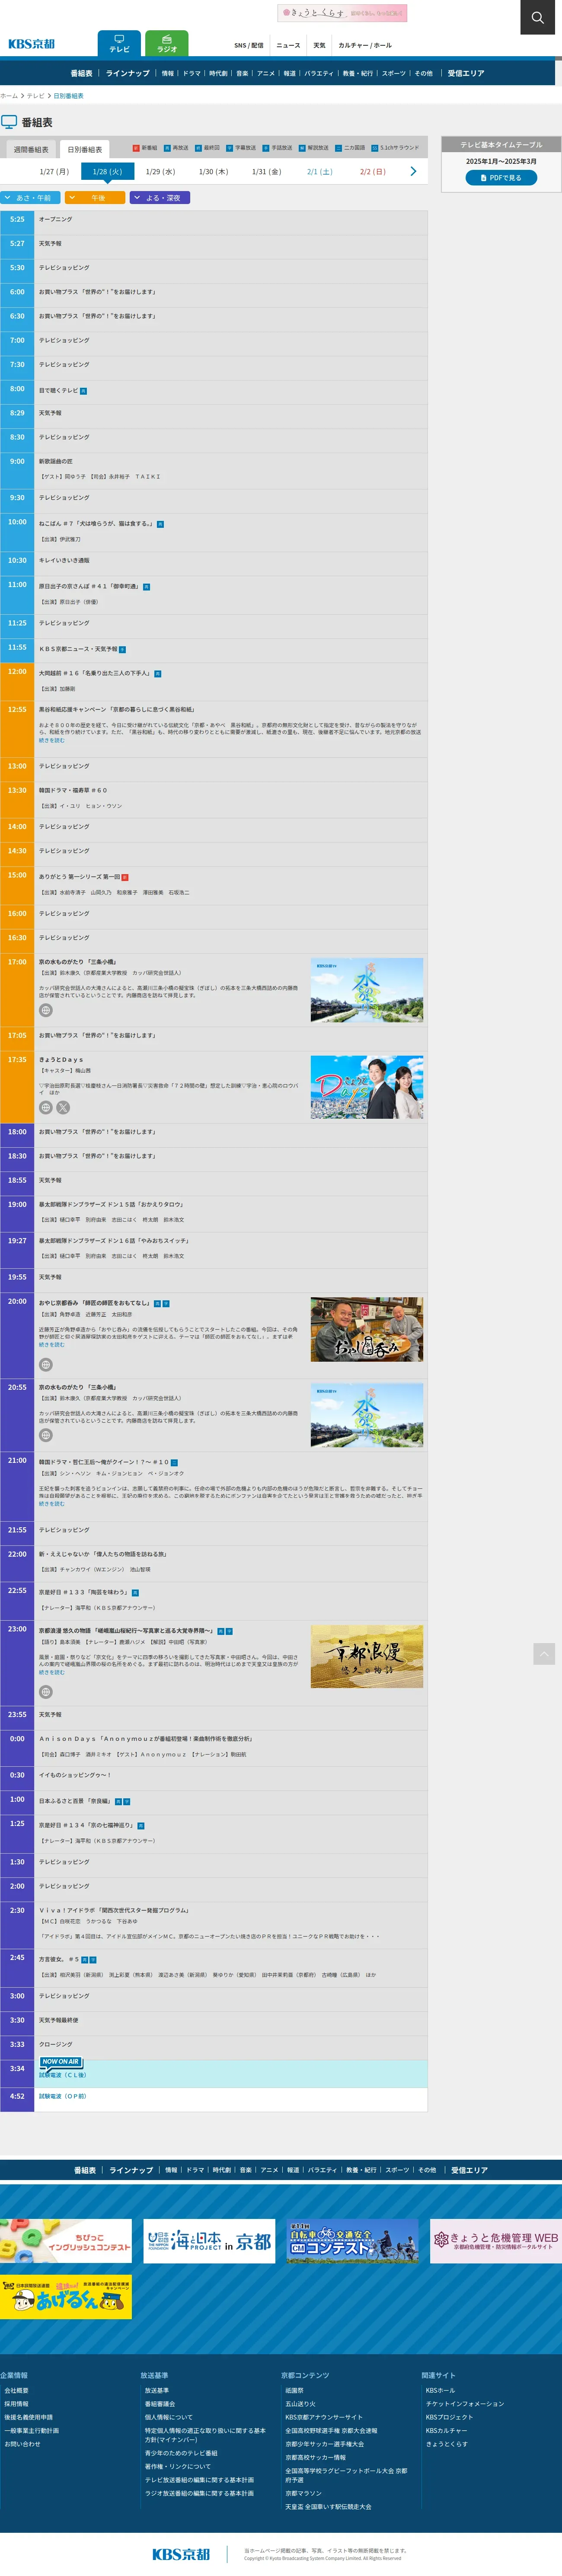The width and height of the screenshot is (562, 2576).
Task: Click the next dates chevron arrow
Action: [x=413, y=172]
